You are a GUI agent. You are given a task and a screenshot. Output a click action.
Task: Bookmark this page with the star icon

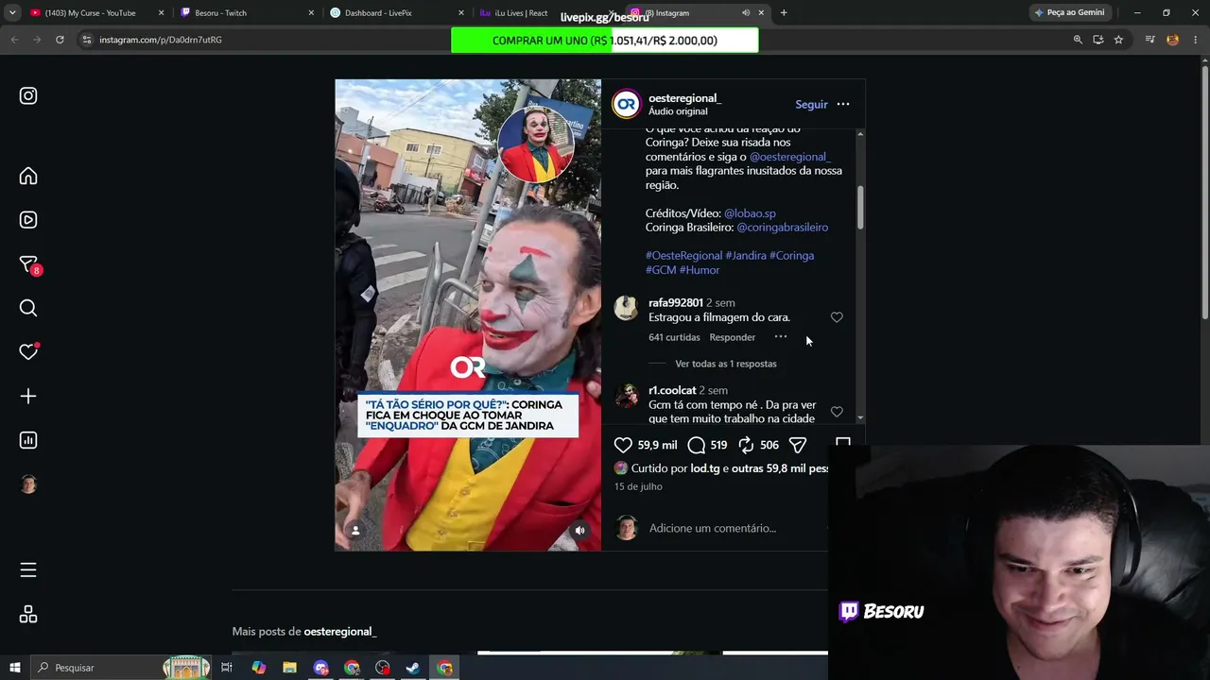click(x=1118, y=40)
